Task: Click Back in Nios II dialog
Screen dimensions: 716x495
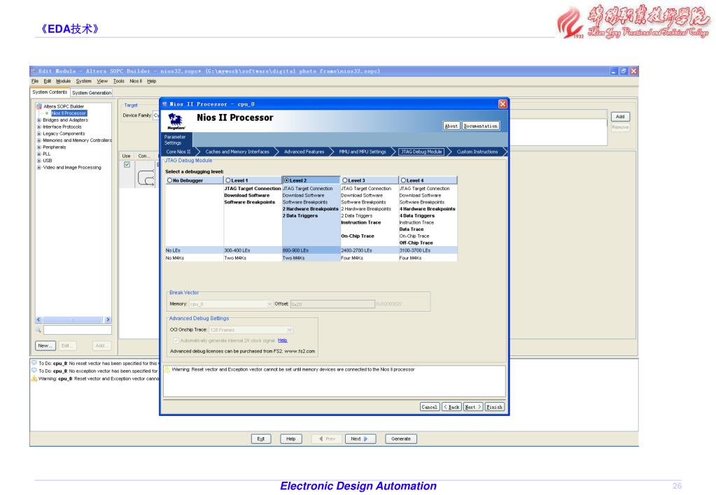Action: point(451,407)
